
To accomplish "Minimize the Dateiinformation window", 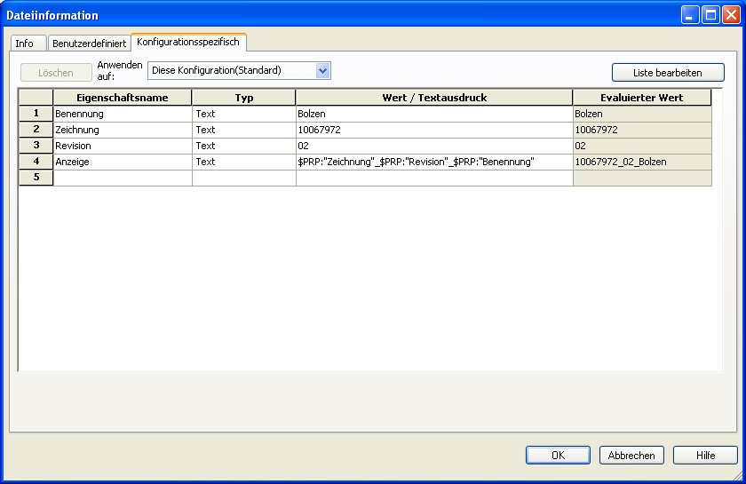I will [x=690, y=15].
